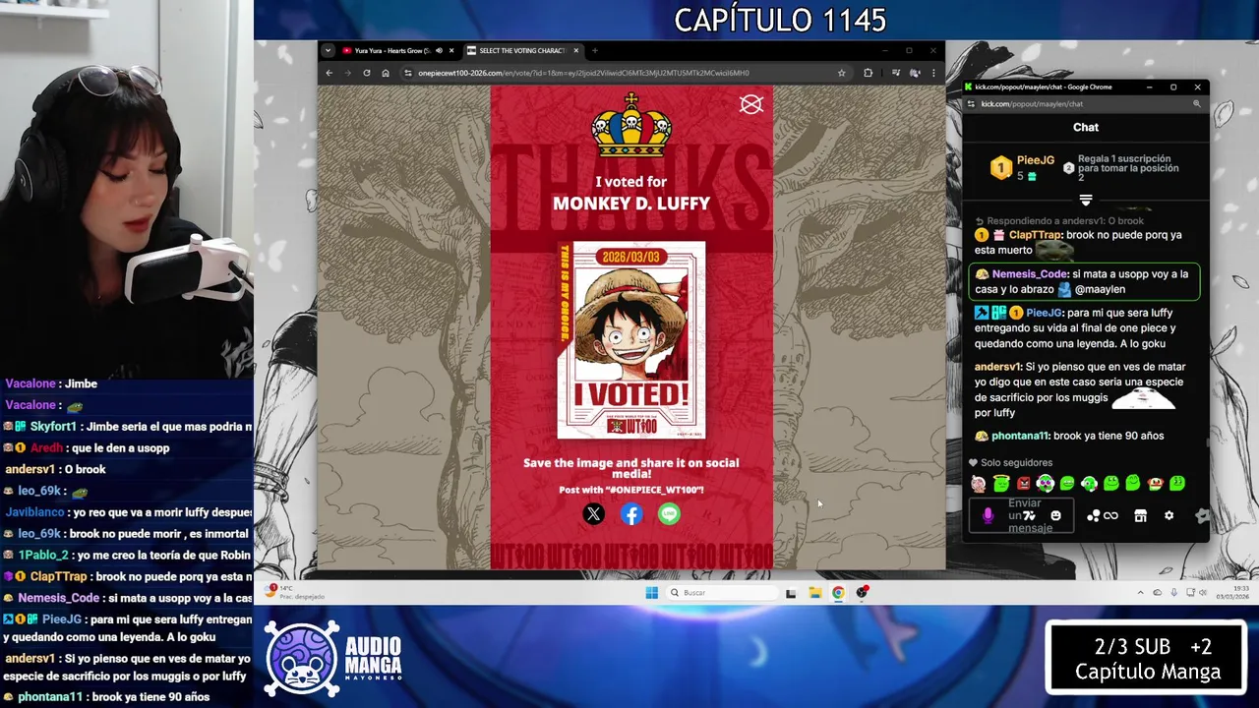Share vote on LINE
The image size is (1259, 708).
click(669, 513)
